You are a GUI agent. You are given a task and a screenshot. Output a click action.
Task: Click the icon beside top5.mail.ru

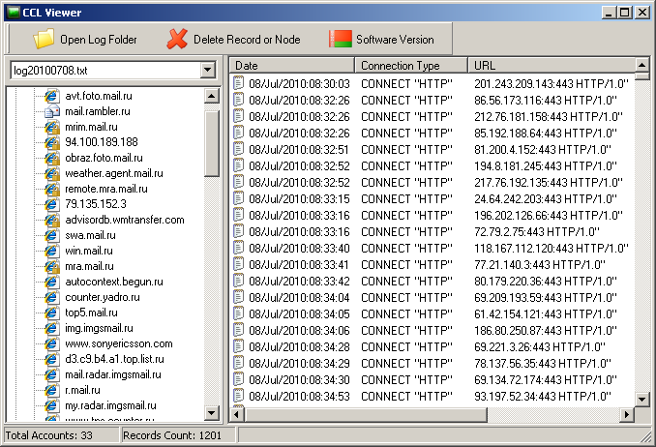(x=52, y=313)
